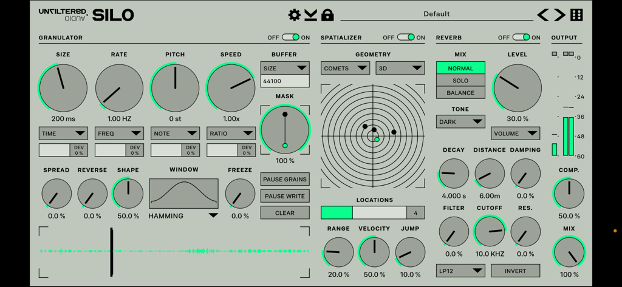Open the settings gear icon
622x287 pixels.
295,15
